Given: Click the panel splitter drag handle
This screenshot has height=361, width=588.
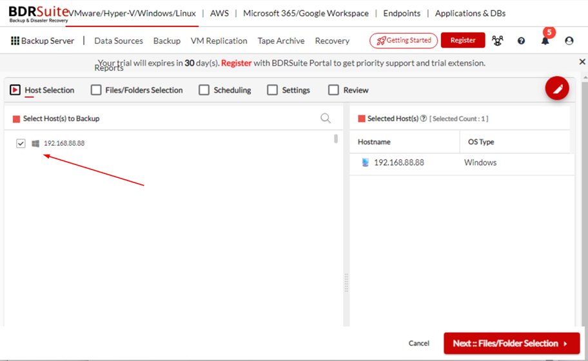Looking at the screenshot, I should click(346, 282).
